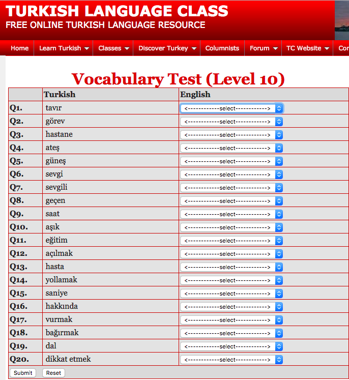
Task: Submit the vocabulary test answers
Action: (23, 373)
